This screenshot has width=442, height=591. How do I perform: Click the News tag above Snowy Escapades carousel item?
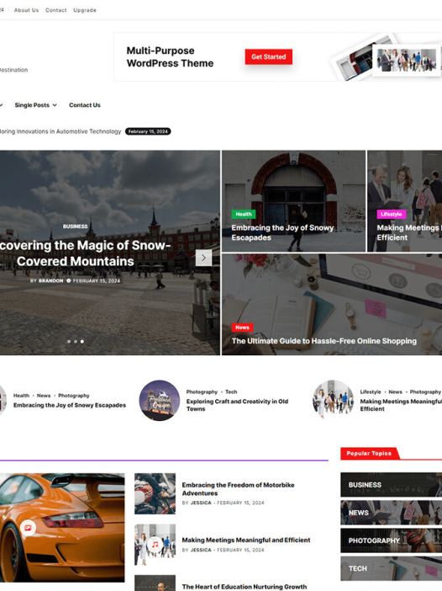coord(44,396)
